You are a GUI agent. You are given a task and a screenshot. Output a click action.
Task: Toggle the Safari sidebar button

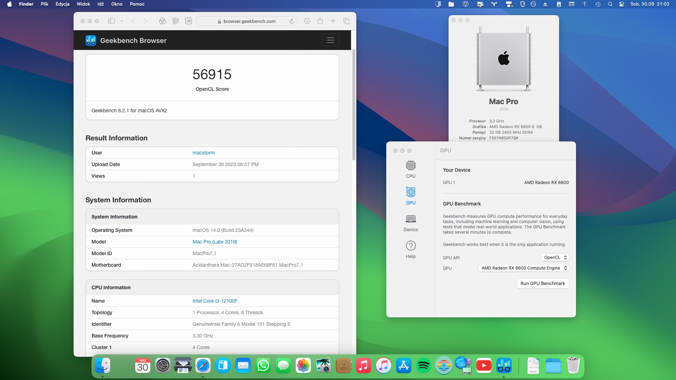[111, 21]
